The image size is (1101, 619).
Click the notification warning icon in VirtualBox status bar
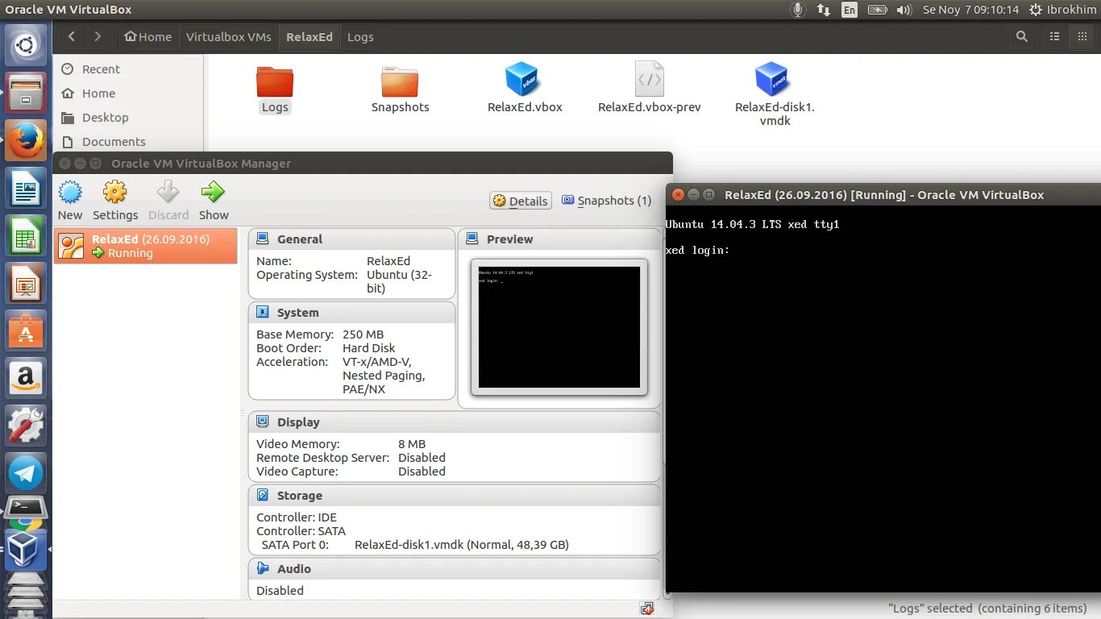click(x=646, y=609)
